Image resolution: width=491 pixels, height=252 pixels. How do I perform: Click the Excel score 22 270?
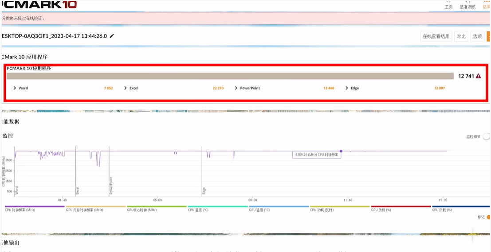coord(218,88)
